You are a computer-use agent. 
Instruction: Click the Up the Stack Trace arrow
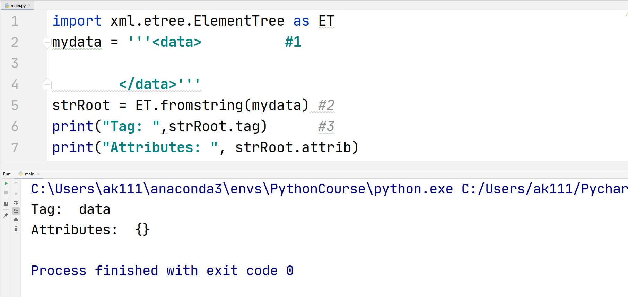click(x=16, y=184)
